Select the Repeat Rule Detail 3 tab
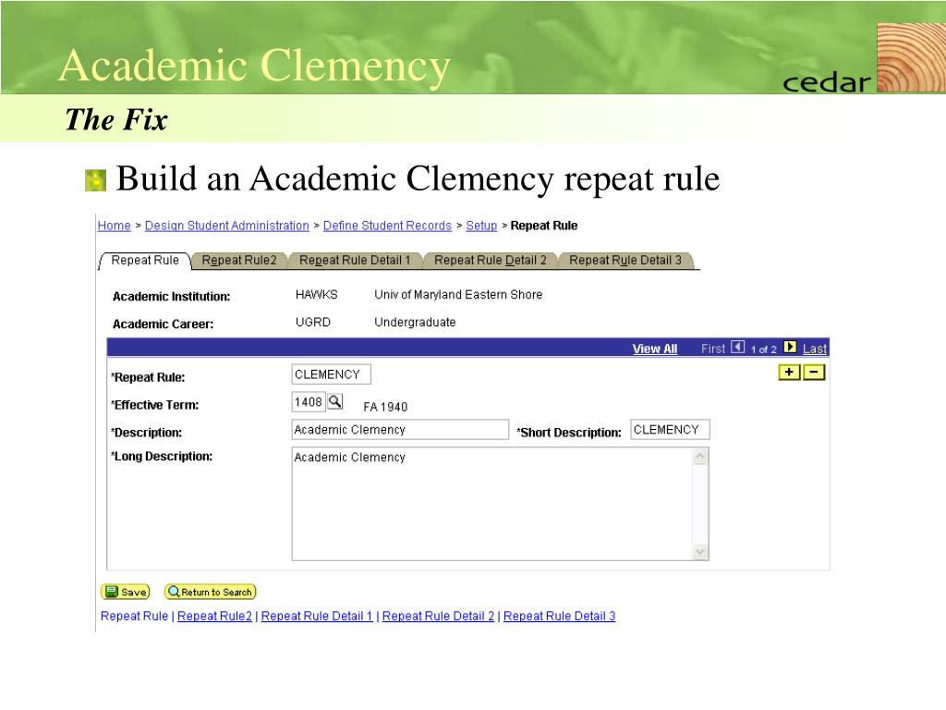This screenshot has width=946, height=710. pyautogui.click(x=625, y=260)
